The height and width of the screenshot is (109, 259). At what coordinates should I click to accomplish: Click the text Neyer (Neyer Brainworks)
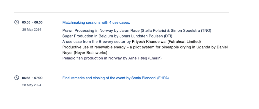(85, 53)
